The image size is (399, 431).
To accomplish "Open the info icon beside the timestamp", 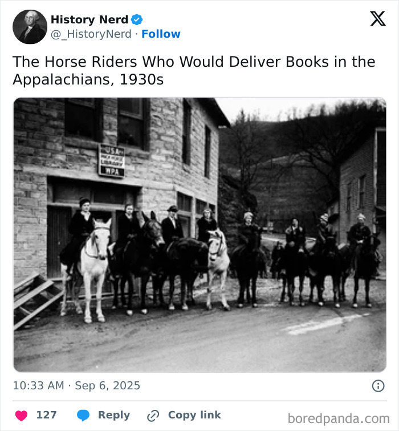I will click(378, 386).
